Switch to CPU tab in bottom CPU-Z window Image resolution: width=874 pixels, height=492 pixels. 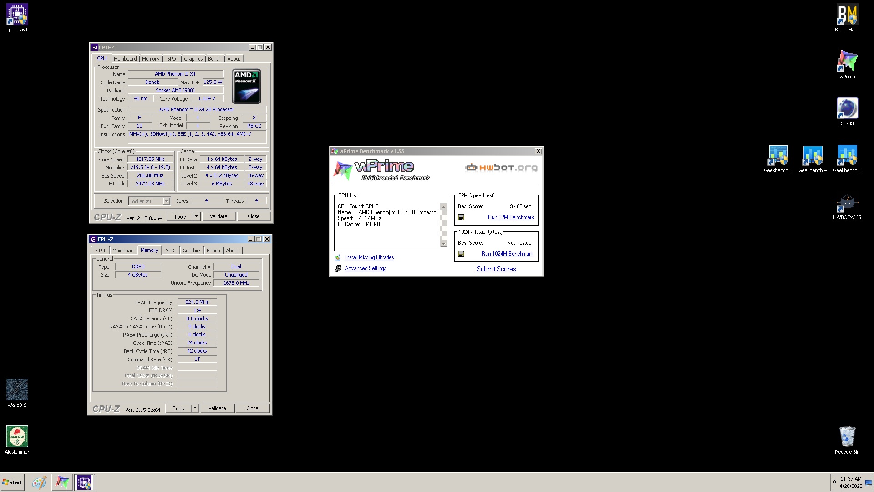pos(100,251)
